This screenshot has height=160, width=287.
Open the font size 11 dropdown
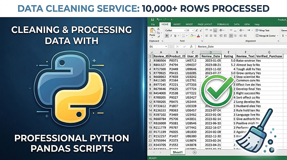[x=193, y=30]
